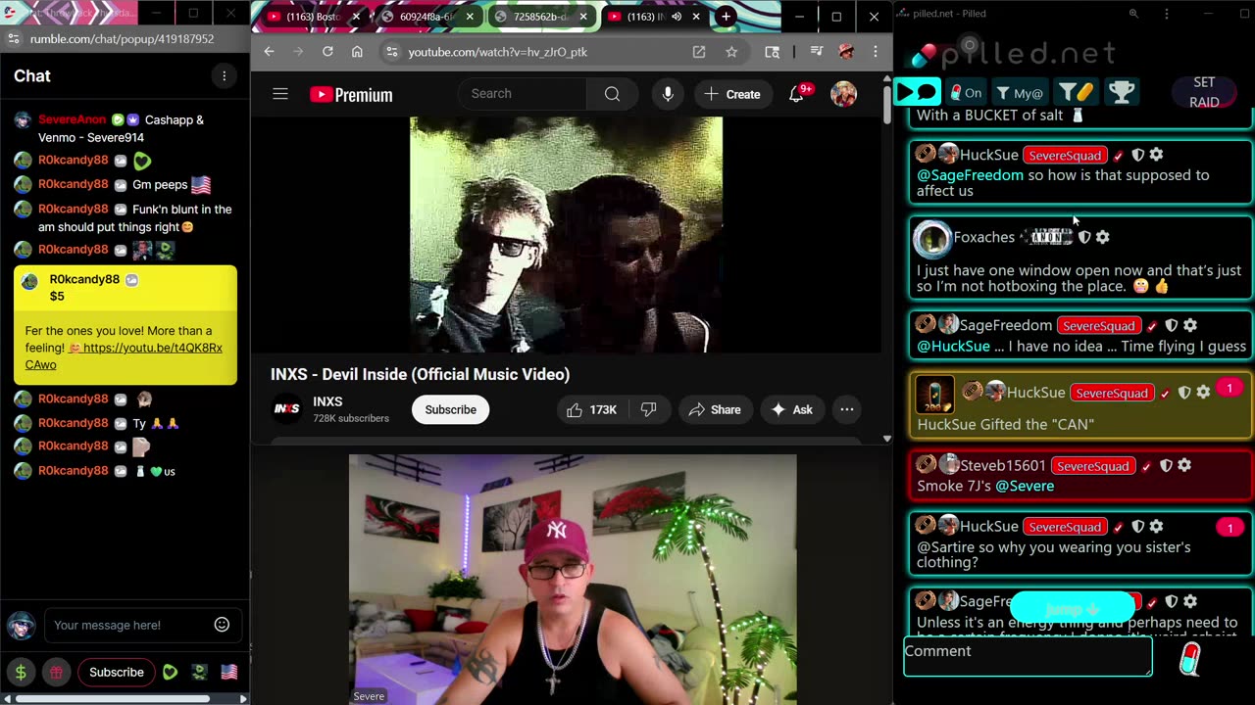Dislike the INXS video
1255x705 pixels.
click(648, 409)
